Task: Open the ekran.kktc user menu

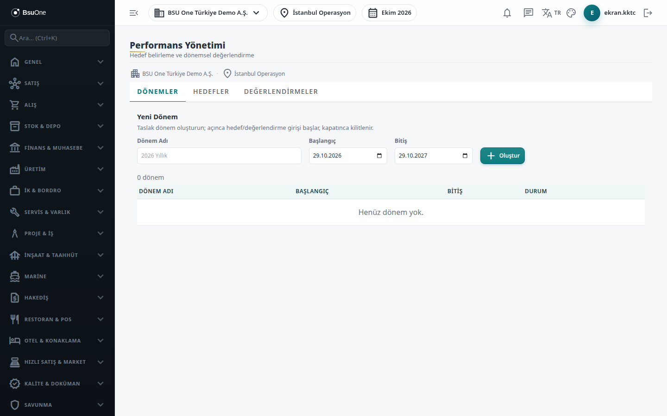Action: tap(620, 13)
